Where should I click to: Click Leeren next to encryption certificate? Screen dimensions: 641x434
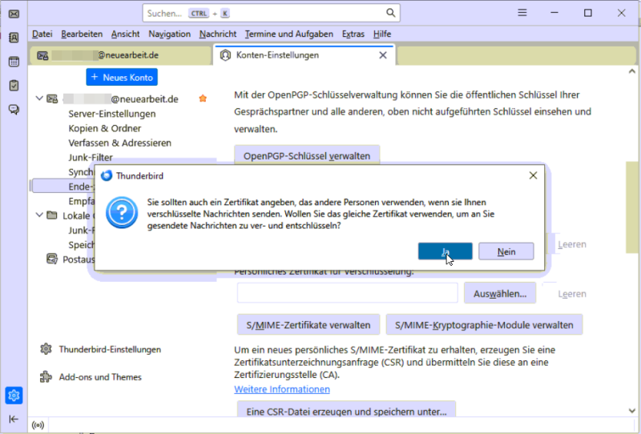point(572,293)
